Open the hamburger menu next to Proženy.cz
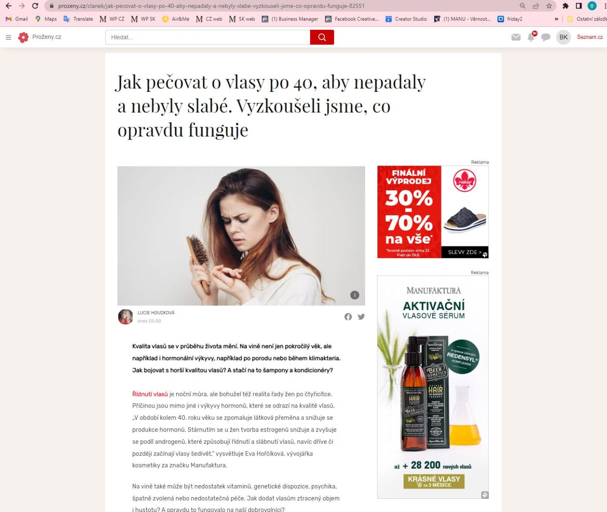 (x=8, y=38)
